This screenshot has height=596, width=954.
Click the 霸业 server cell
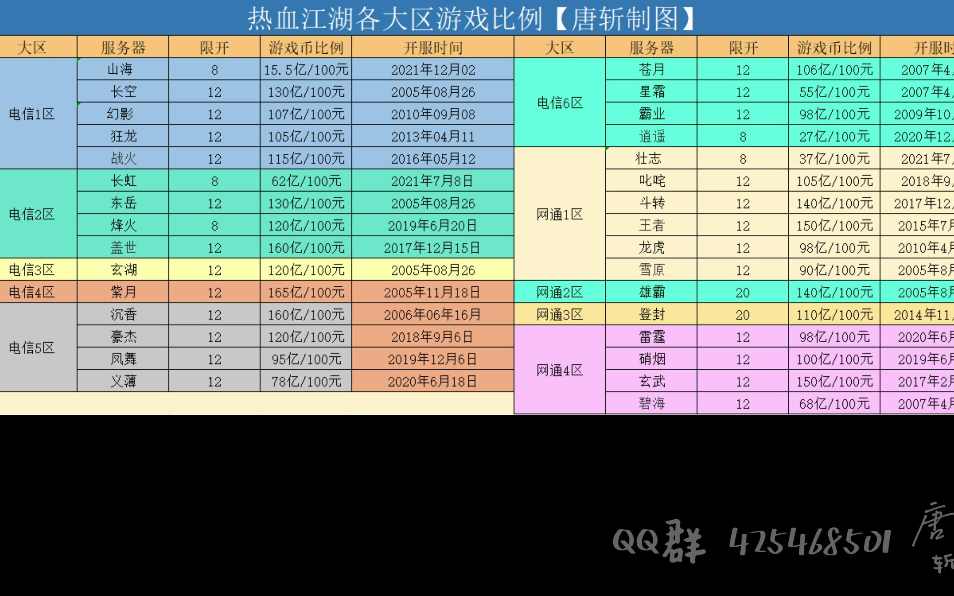(x=651, y=113)
